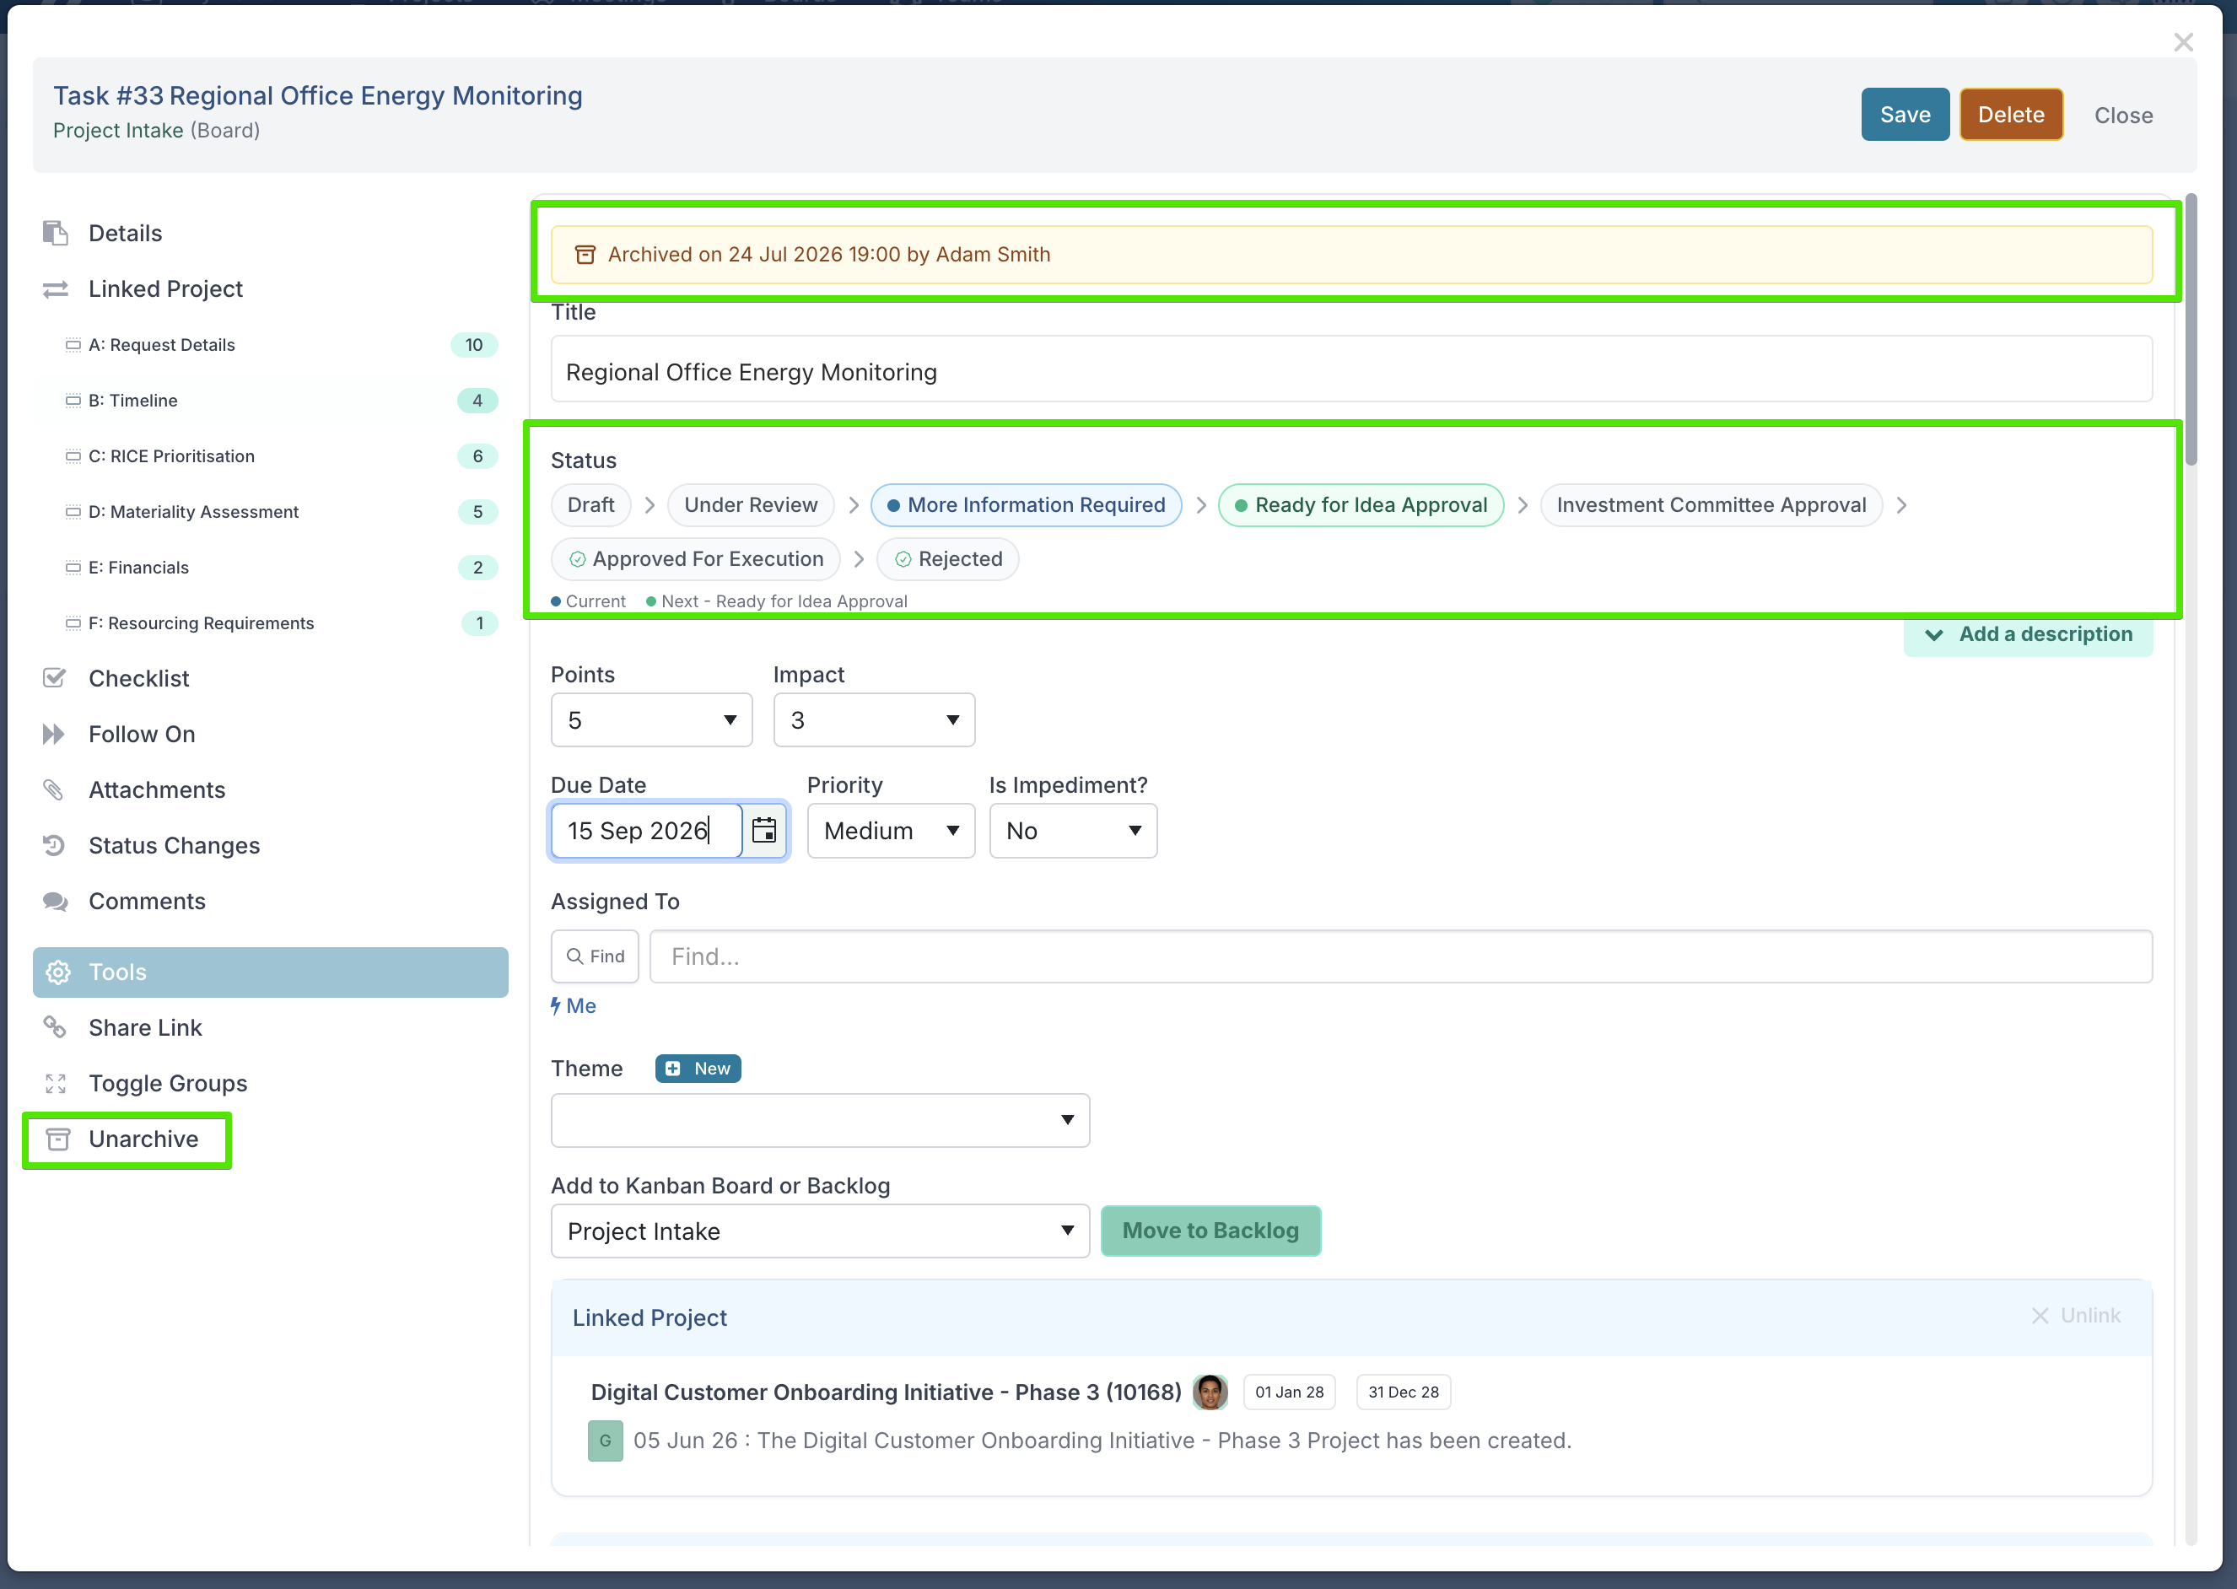This screenshot has width=2237, height=1589.
Task: Click the Unarchive box icon in sidebar
Action: [x=57, y=1139]
